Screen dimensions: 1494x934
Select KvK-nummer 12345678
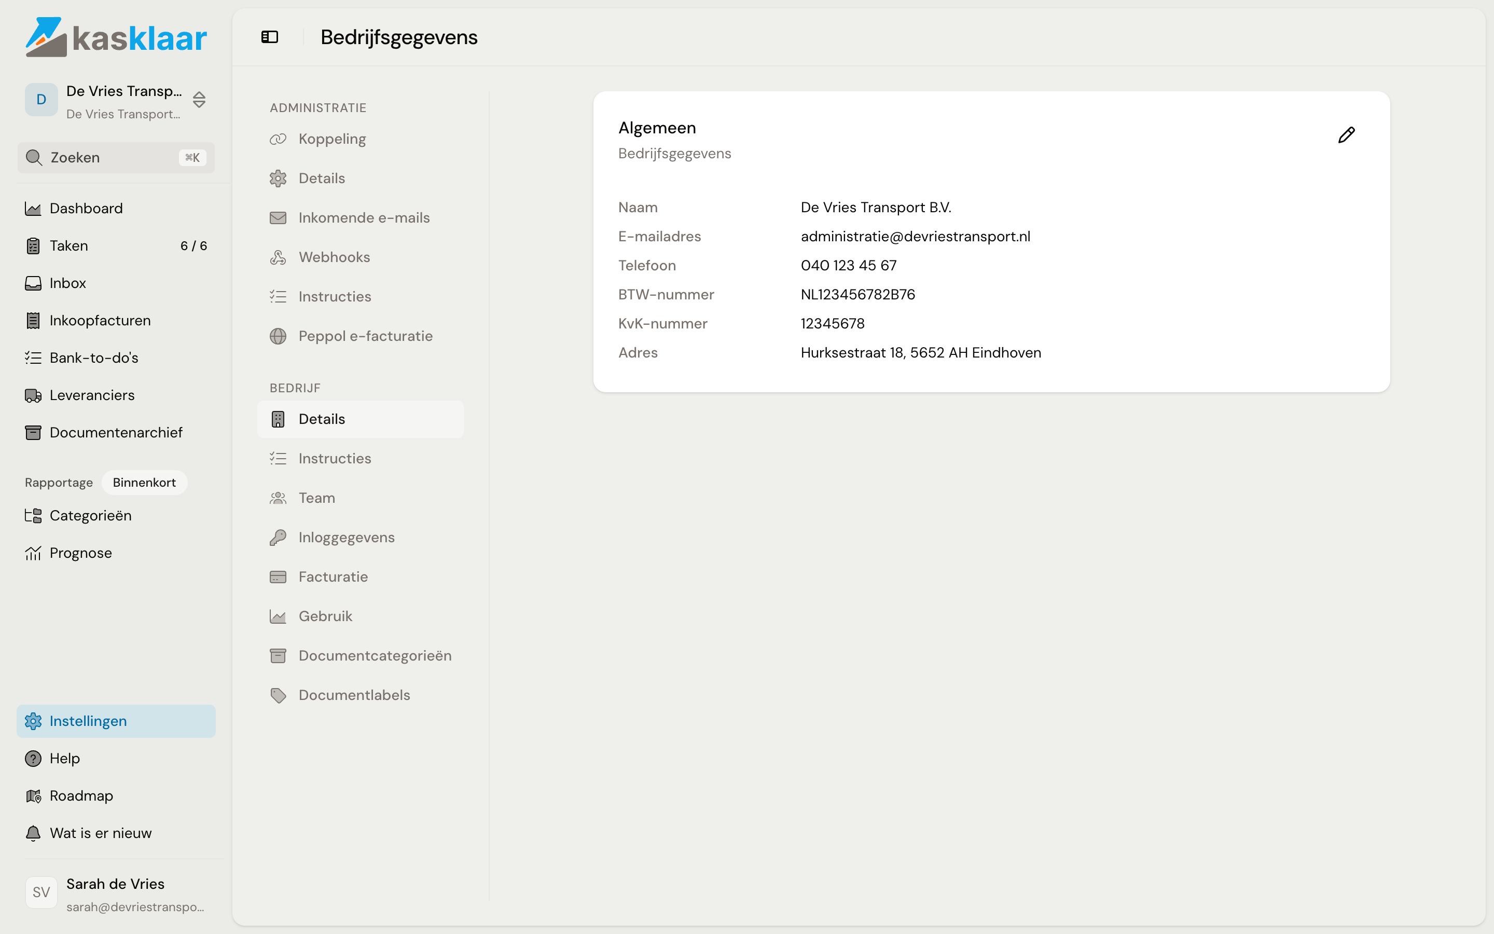833,324
